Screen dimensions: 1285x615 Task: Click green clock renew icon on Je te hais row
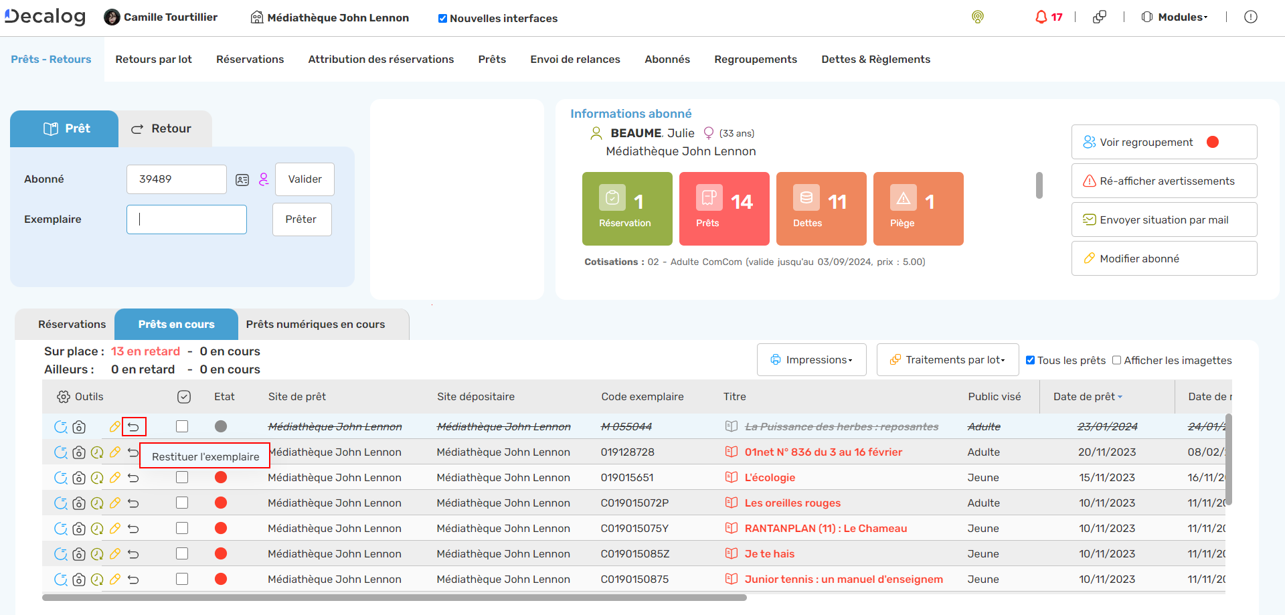tap(97, 554)
